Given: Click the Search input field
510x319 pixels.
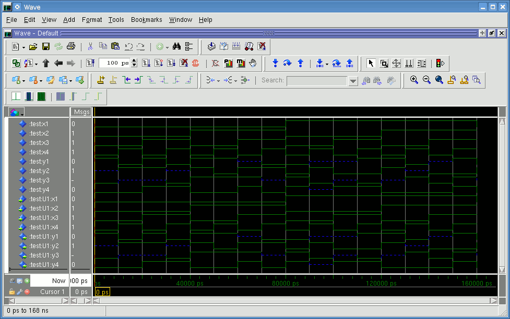Looking at the screenshot, I should click(x=317, y=81).
